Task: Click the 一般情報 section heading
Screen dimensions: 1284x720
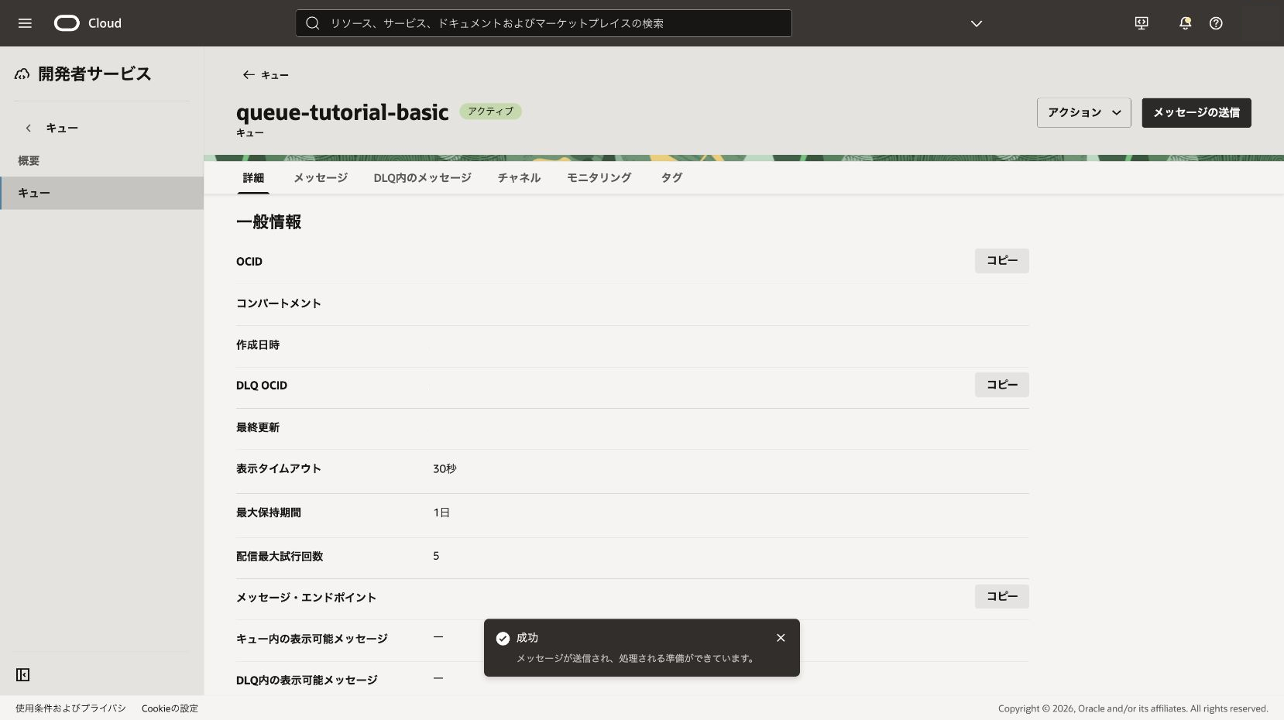Action: tap(269, 222)
